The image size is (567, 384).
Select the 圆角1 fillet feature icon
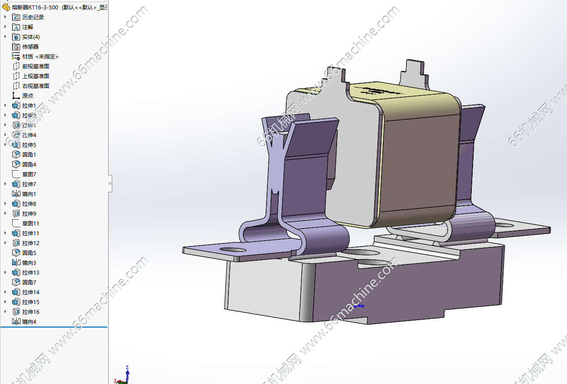click(x=16, y=154)
